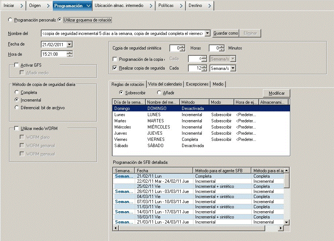This screenshot has height=241, width=334.
Task: Switch to Vista del calendario tab
Action: pos(165,84)
